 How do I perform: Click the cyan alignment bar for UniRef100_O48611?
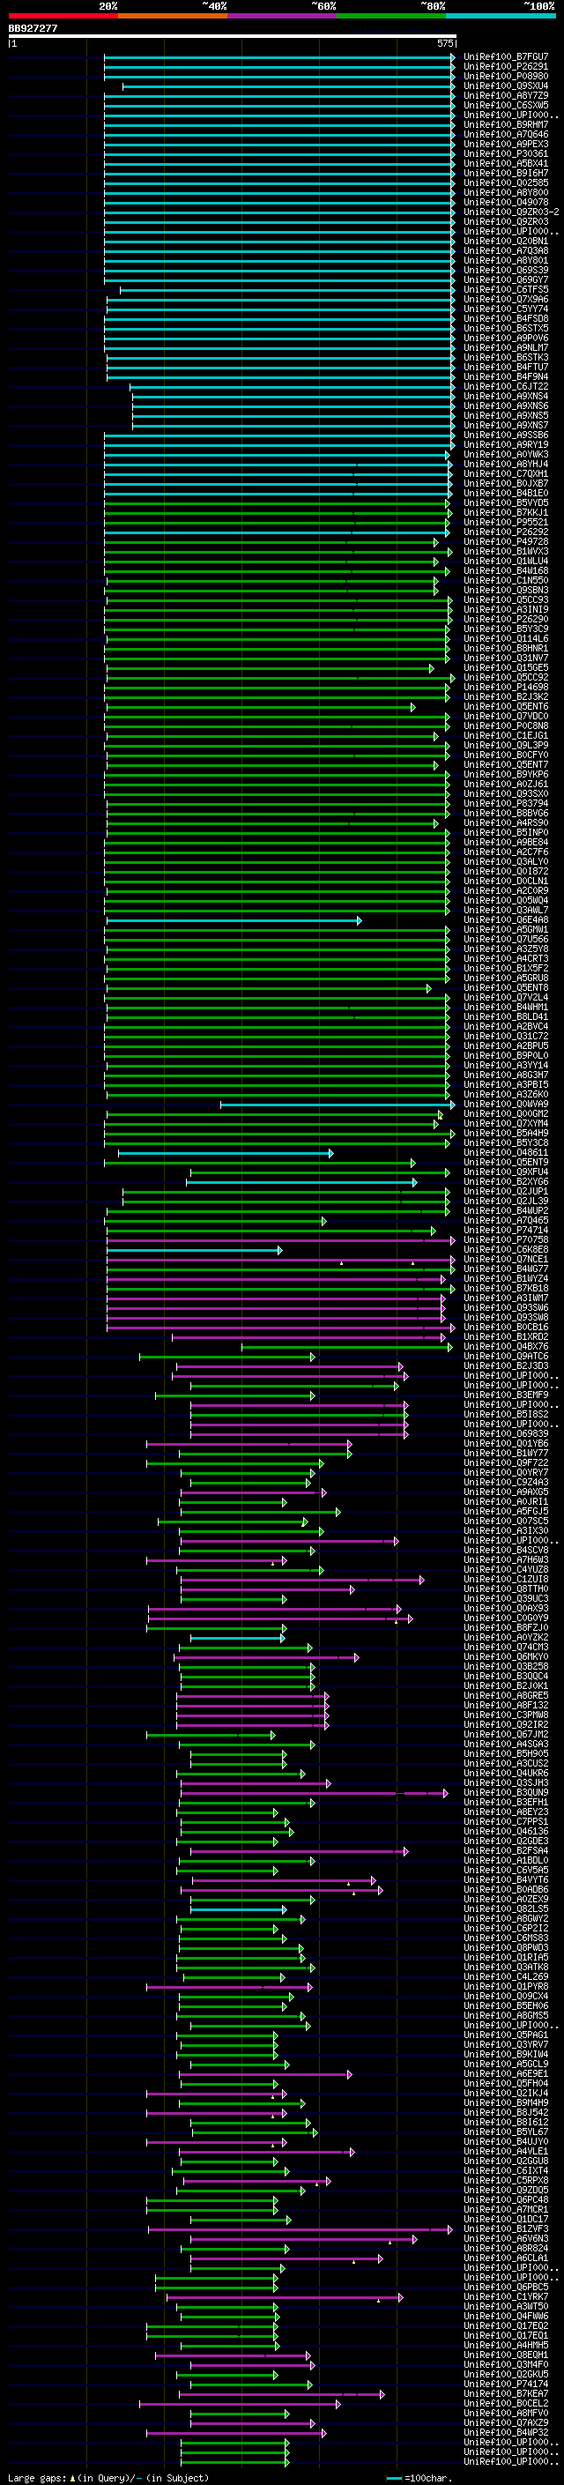coord(226,1153)
